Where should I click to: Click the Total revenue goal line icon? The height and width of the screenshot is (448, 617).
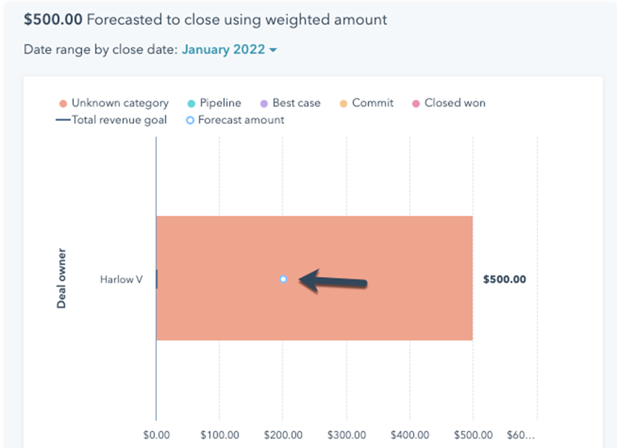(x=61, y=120)
